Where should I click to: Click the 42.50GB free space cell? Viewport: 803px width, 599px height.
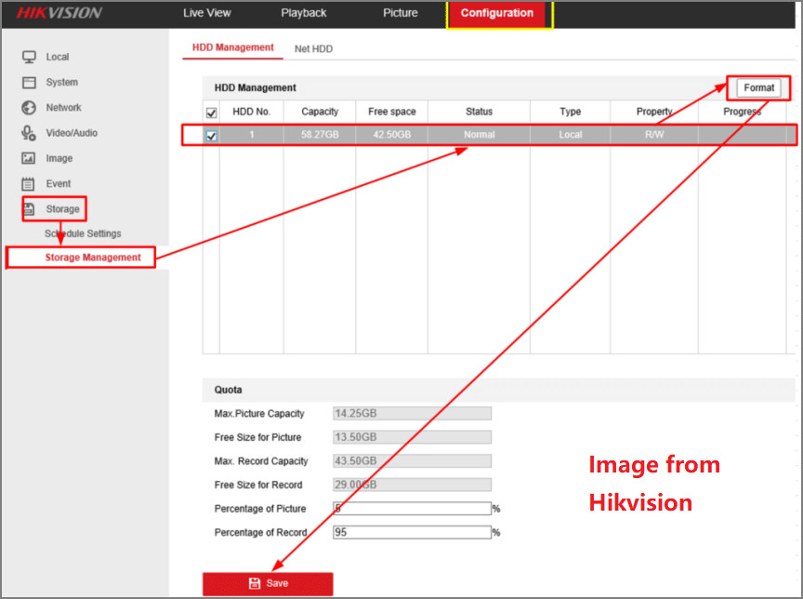(x=392, y=135)
